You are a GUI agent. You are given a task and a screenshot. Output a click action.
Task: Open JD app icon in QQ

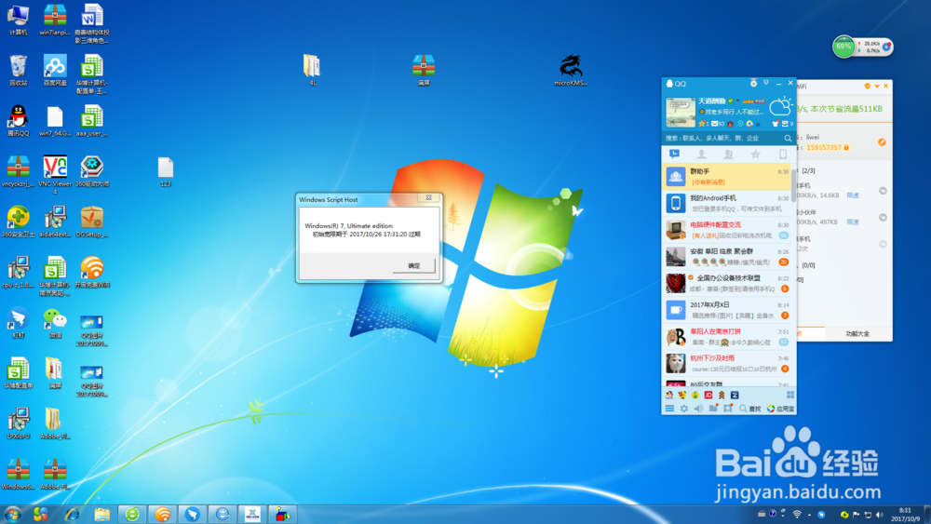[708, 395]
